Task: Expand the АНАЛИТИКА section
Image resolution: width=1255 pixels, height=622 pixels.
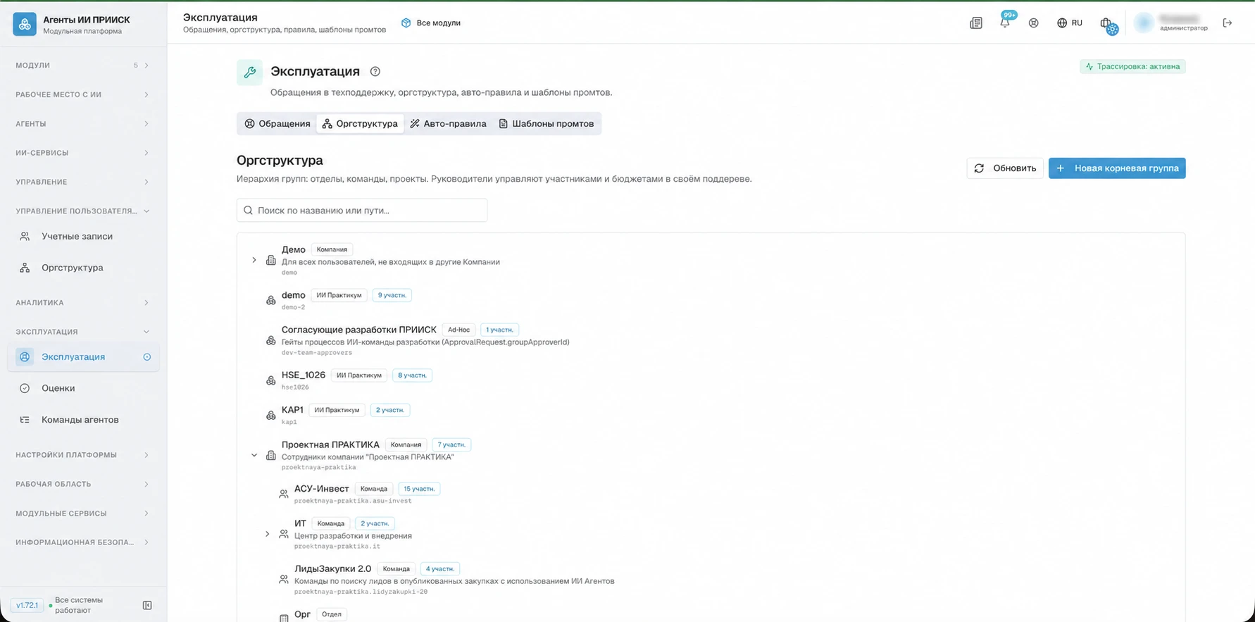Action: (83, 303)
